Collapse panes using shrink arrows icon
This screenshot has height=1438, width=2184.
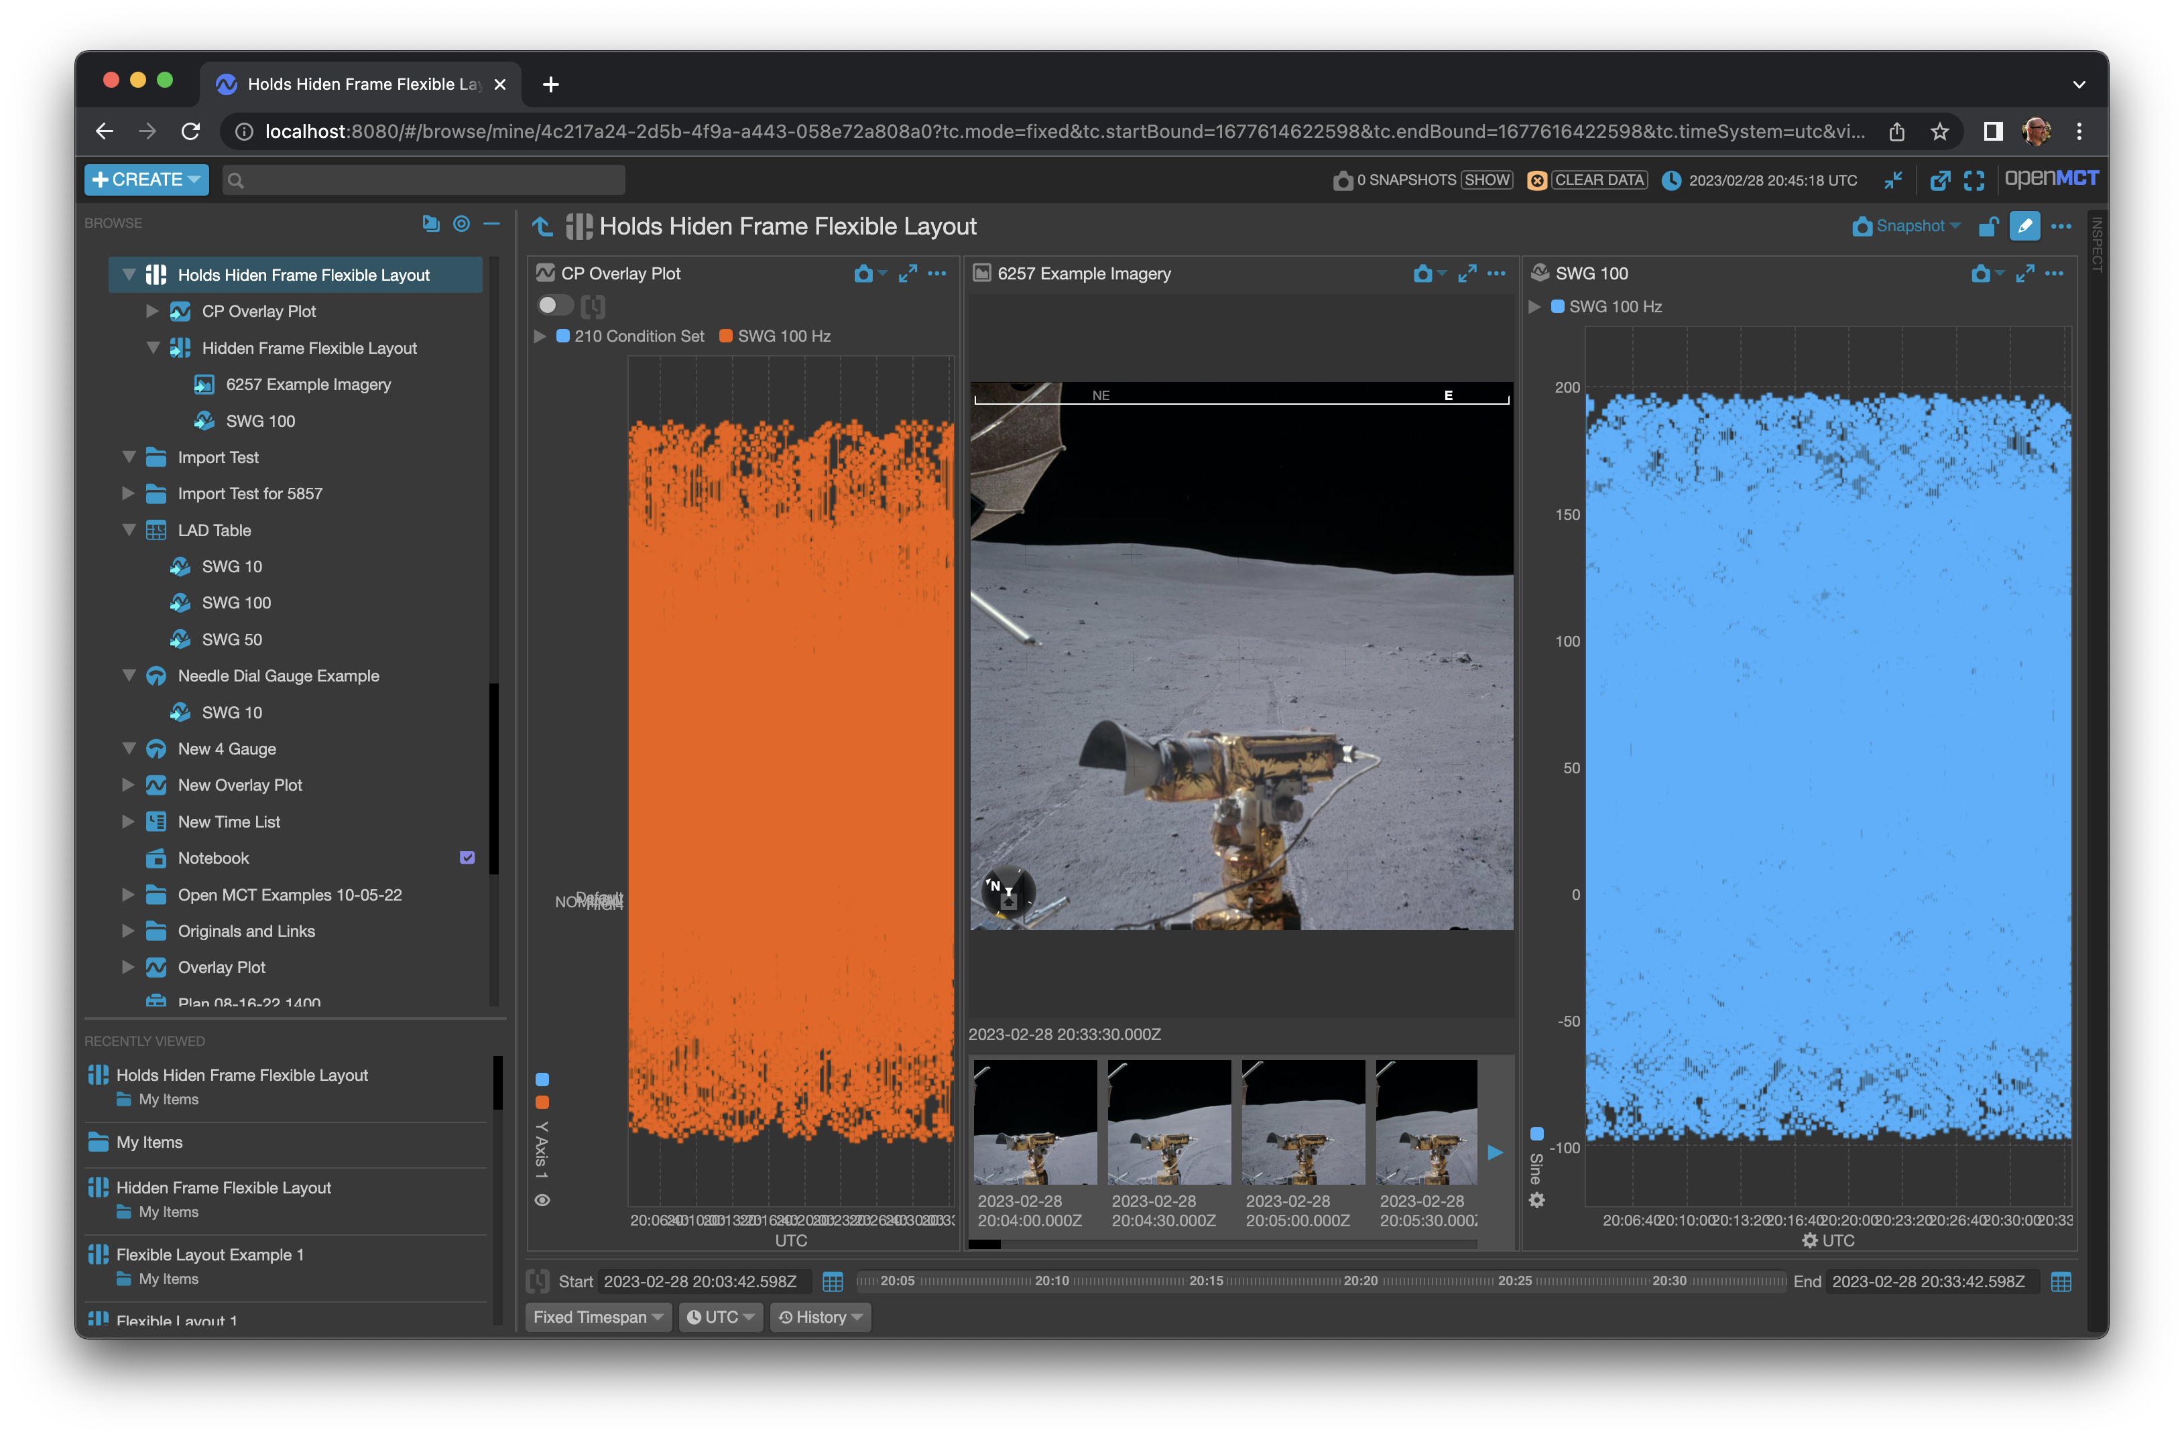pyautogui.click(x=1893, y=180)
